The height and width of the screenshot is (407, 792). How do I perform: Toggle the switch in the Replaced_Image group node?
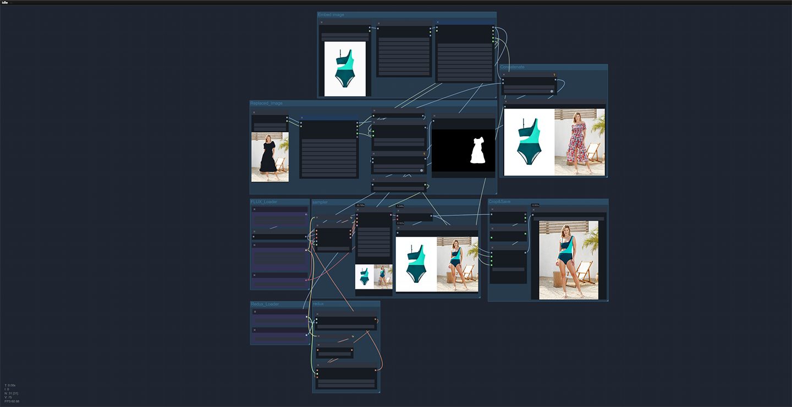click(x=421, y=170)
